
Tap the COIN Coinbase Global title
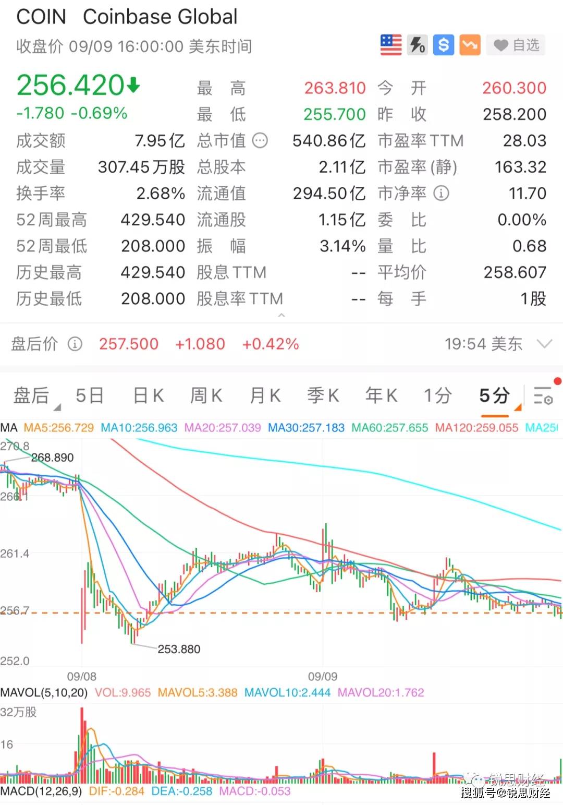pyautogui.click(x=127, y=17)
